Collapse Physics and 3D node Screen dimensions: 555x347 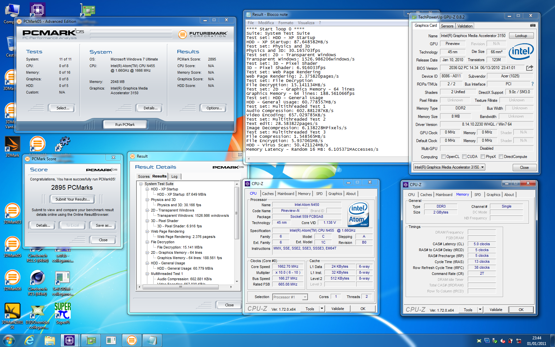(147, 200)
